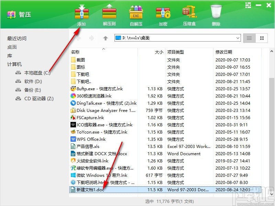Toggle the grid layout icon in title bar
The width and height of the screenshot is (275, 206).
coord(249,5)
